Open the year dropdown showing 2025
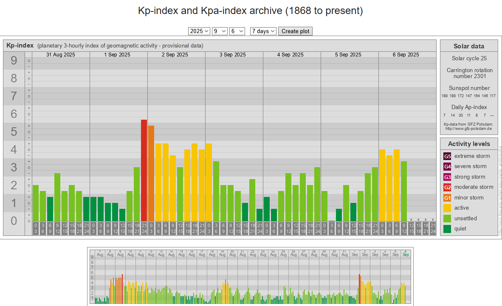This screenshot has height=306, width=502. 199,31
